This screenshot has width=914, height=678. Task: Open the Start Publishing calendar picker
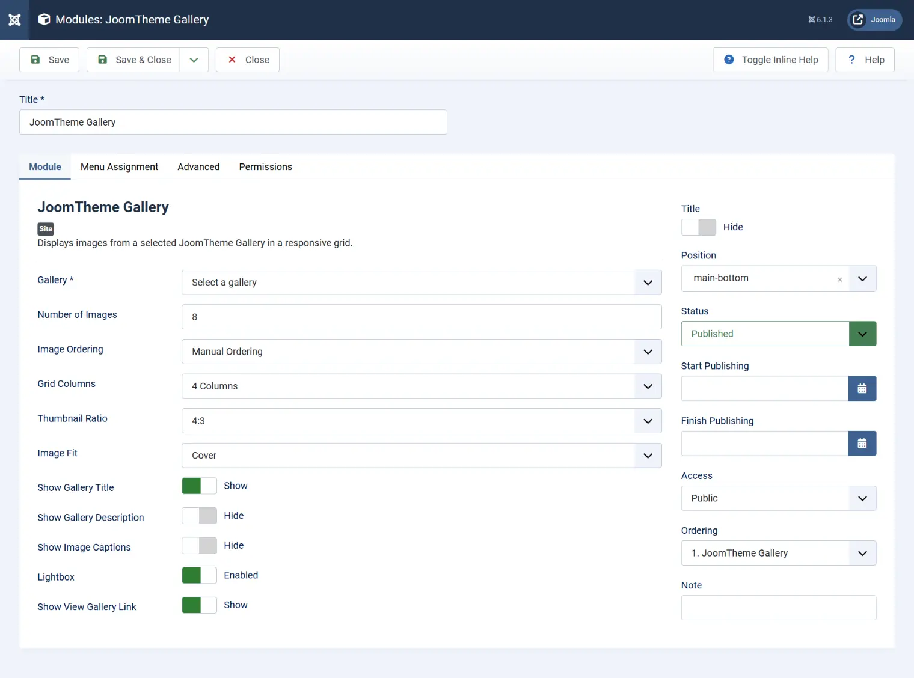[x=862, y=389]
